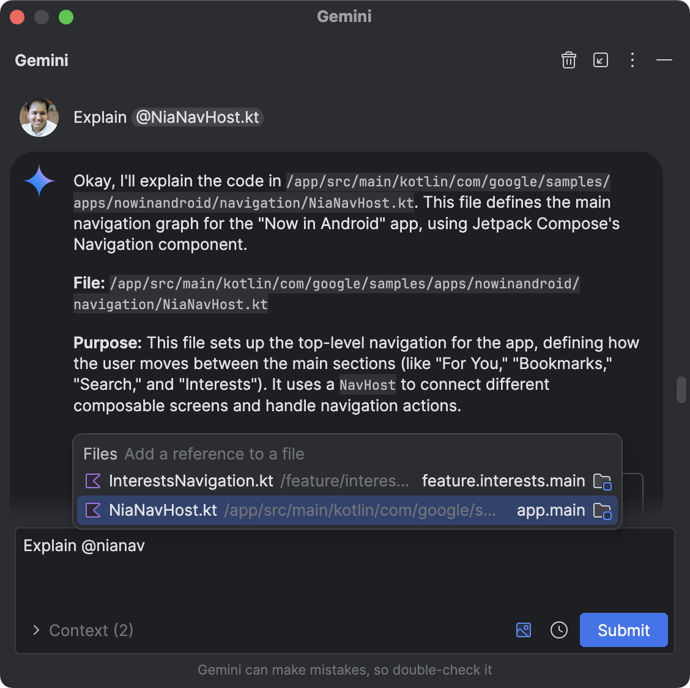Click Kotlin file icon beside InterestsNavigation.kt
Viewport: 690px width, 688px height.
click(94, 481)
